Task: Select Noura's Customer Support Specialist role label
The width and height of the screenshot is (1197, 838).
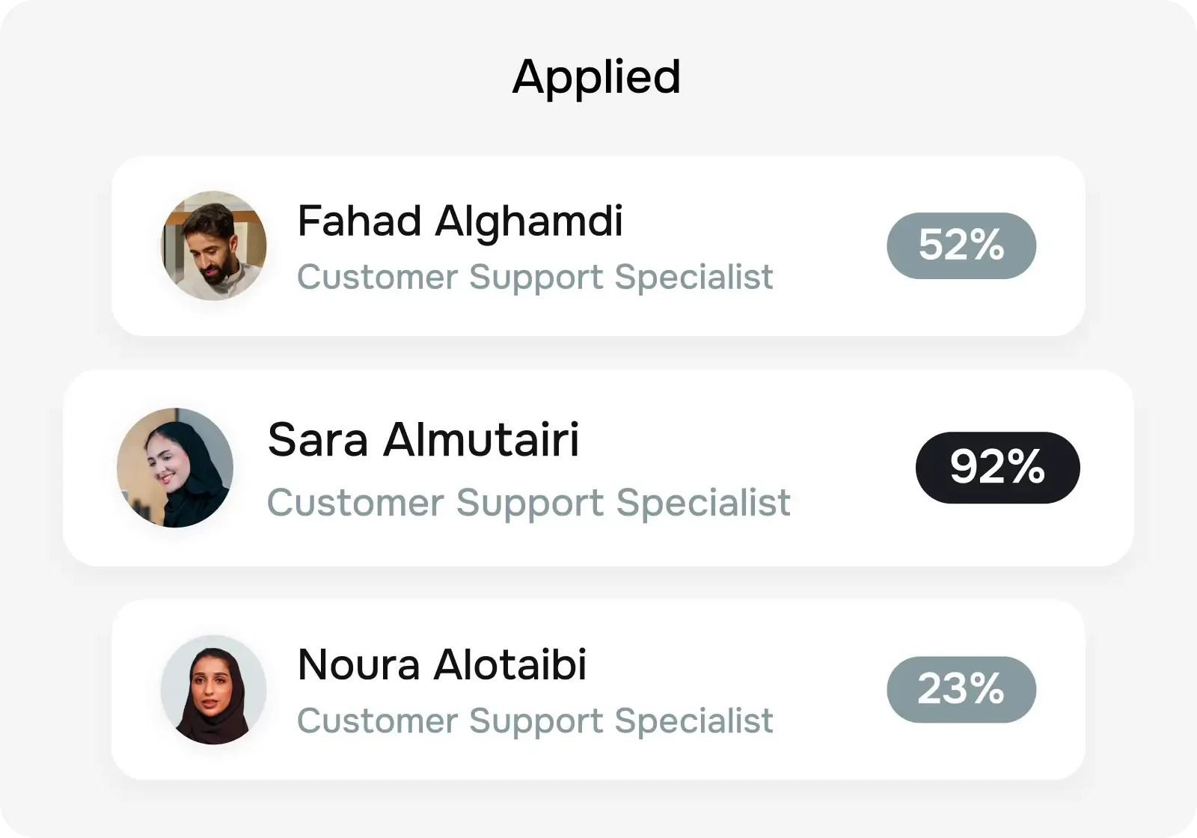Action: coord(535,721)
